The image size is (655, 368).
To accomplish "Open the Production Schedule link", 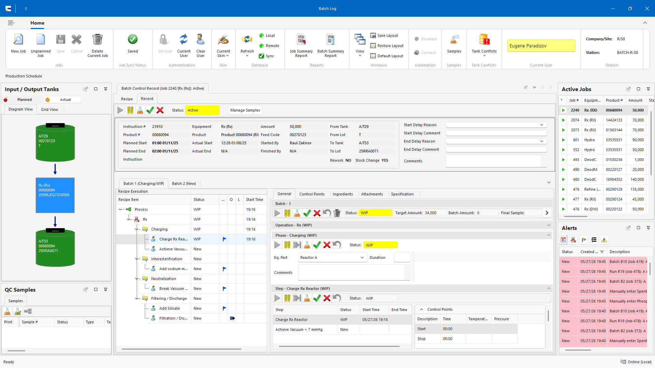I will point(24,76).
